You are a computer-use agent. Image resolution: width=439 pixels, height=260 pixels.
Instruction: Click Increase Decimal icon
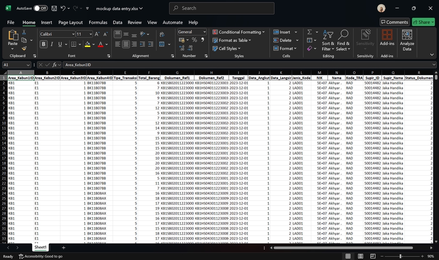click(182, 48)
